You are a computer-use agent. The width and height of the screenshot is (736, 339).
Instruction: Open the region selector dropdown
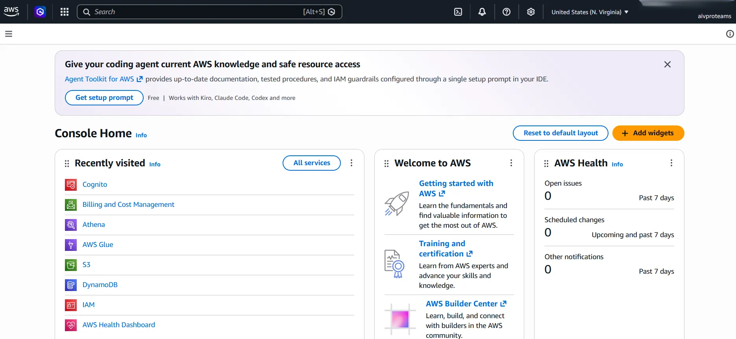pyautogui.click(x=590, y=12)
